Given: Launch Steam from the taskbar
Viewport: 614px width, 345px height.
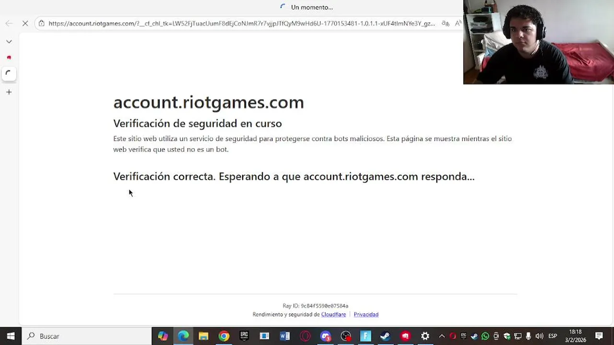Looking at the screenshot, I should [x=385, y=336].
